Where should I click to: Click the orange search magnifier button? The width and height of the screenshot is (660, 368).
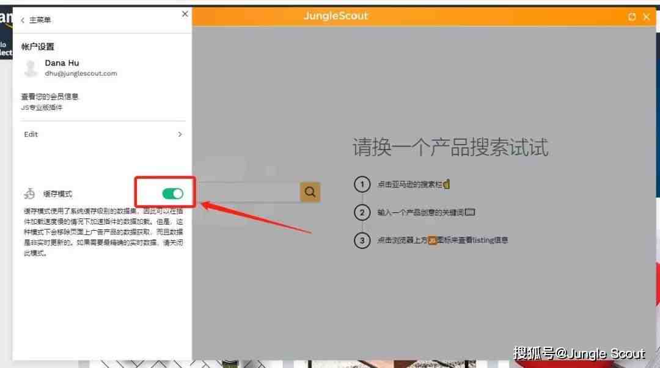tap(310, 192)
